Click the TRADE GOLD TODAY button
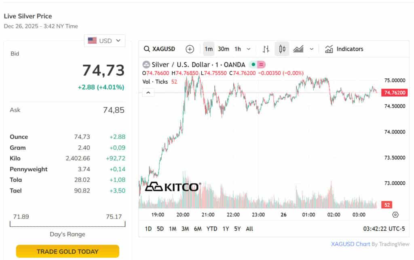Image resolution: width=414 pixels, height=260 pixels. (x=68, y=251)
